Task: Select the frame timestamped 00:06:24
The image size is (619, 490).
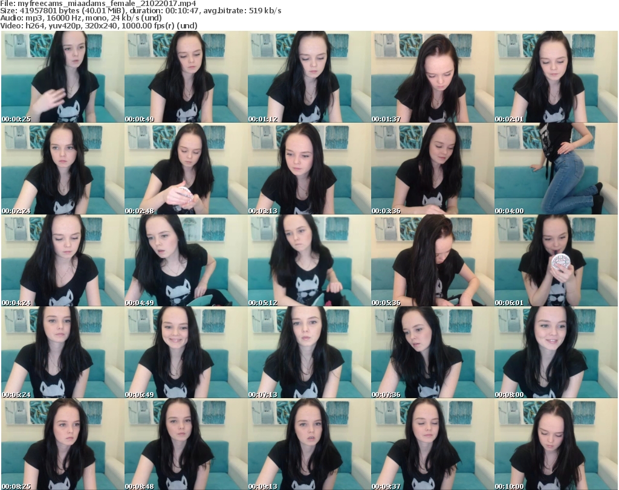Action: click(63, 352)
